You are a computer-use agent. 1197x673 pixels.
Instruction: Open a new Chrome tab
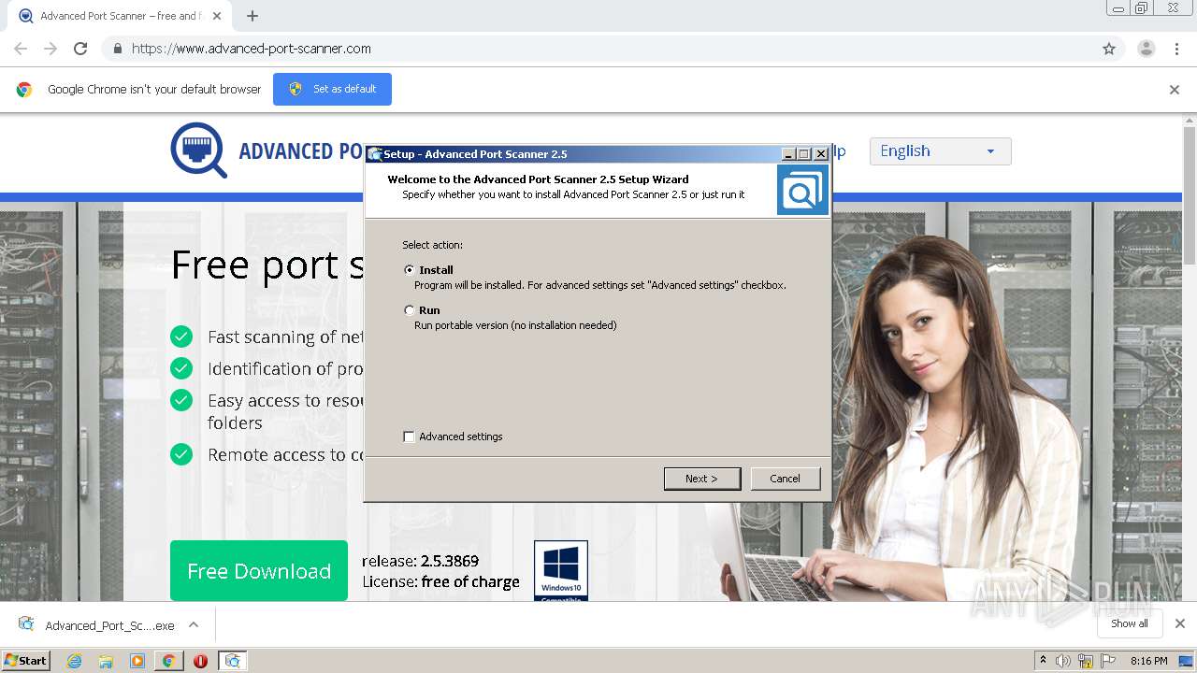(252, 16)
